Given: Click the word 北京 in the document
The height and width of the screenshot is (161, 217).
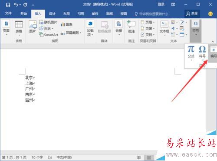Looking at the screenshot, I should 29,77.
